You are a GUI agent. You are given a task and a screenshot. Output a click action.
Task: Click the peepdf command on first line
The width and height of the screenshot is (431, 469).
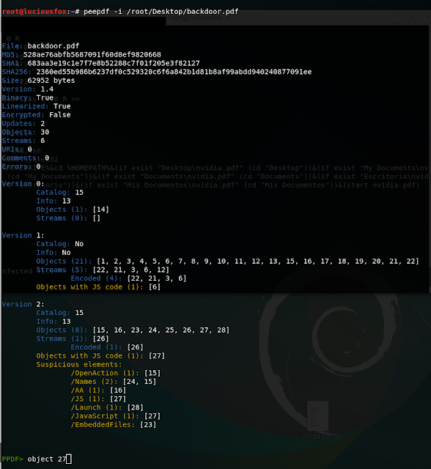click(161, 12)
